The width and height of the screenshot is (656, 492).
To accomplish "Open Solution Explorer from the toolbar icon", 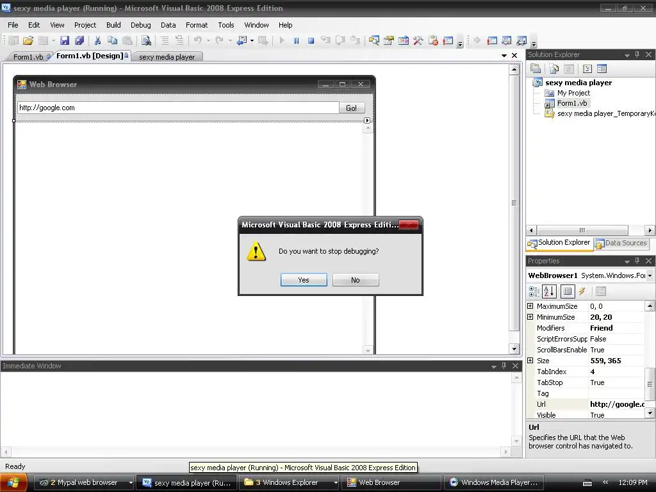I will [x=374, y=40].
